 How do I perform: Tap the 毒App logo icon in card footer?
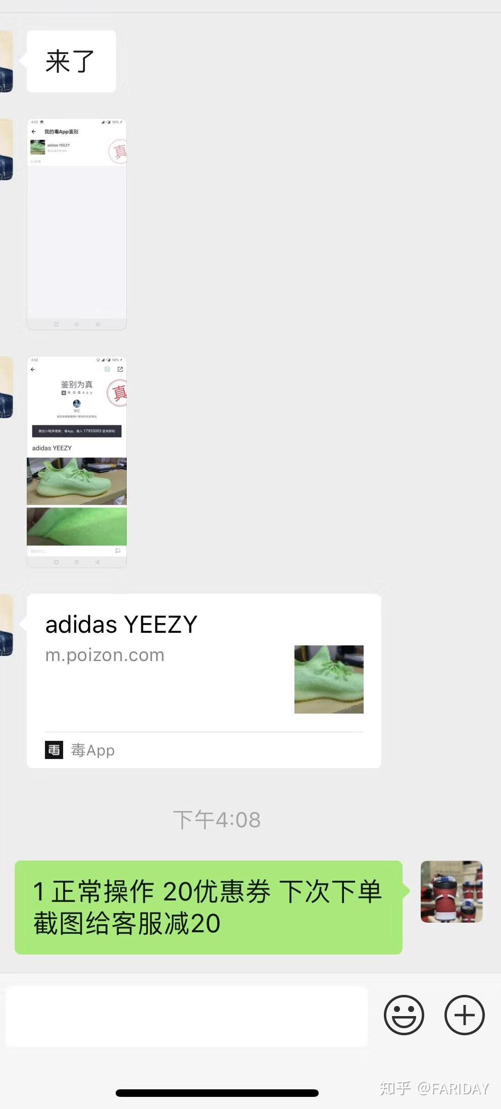coord(54,750)
